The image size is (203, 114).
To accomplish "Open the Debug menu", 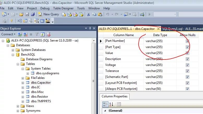I will click(45, 8).
